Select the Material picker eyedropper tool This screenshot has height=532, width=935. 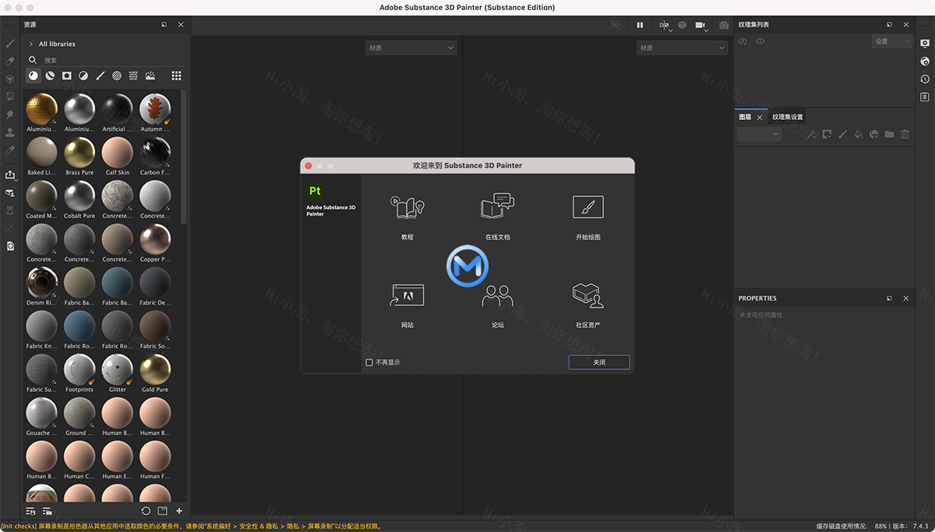pyautogui.click(x=10, y=150)
